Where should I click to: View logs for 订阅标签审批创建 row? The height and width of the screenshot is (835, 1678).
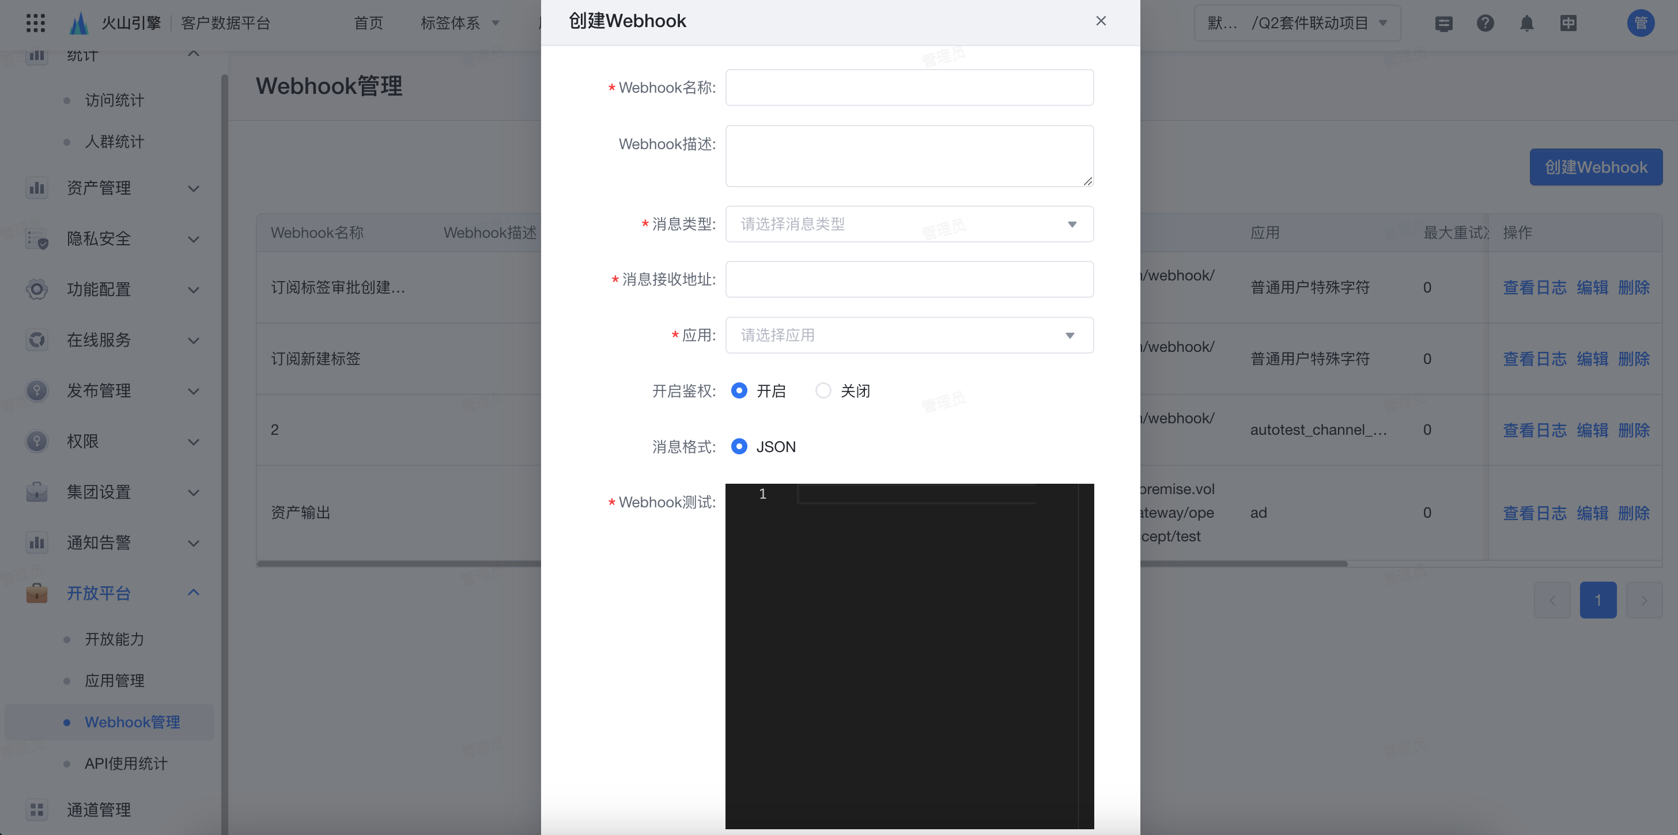[1534, 287]
